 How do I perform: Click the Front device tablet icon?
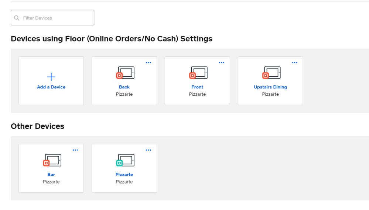pos(198,73)
